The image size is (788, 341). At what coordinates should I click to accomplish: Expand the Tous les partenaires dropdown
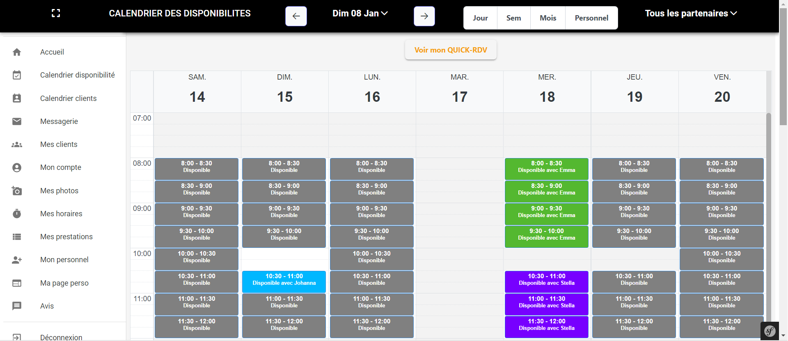691,14
